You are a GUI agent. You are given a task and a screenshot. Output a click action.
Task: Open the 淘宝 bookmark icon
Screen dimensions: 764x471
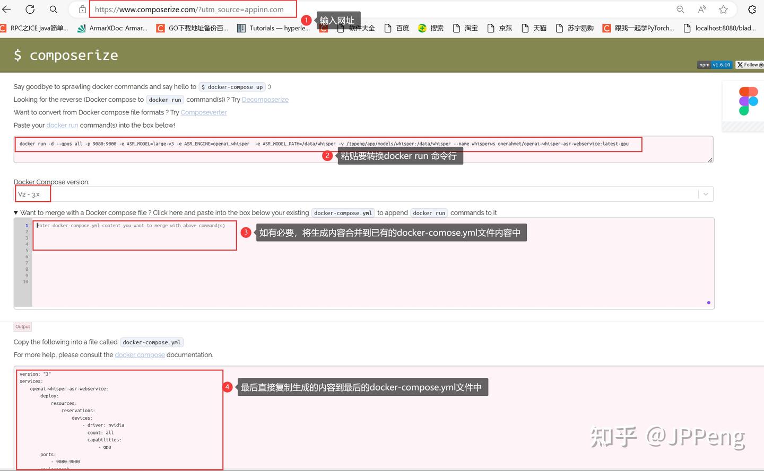(x=458, y=28)
